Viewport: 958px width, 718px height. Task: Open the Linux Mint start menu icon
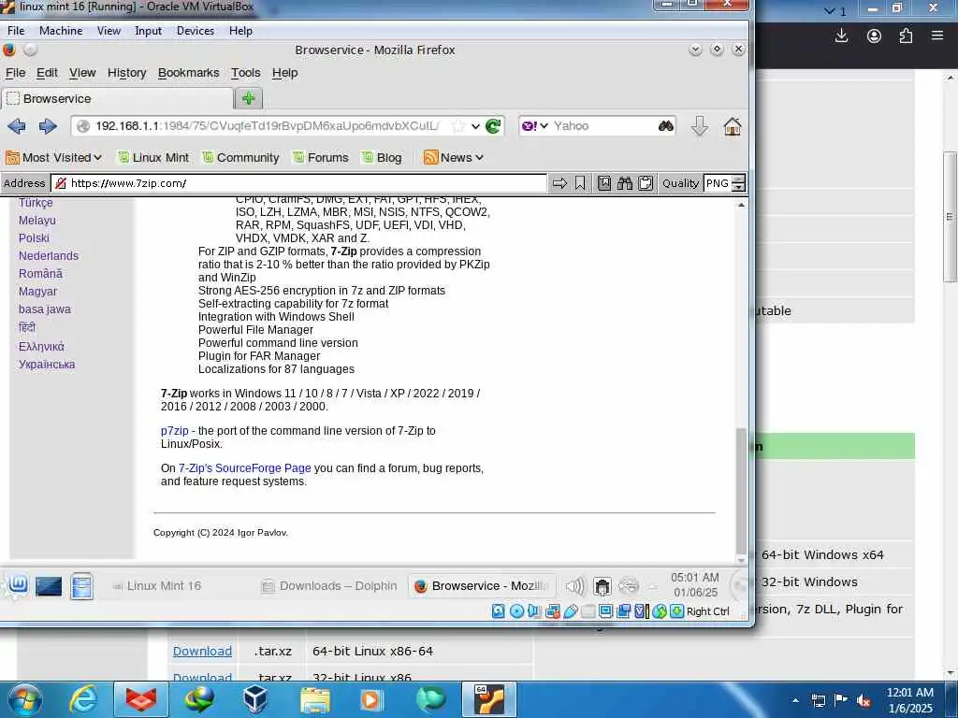(17, 586)
